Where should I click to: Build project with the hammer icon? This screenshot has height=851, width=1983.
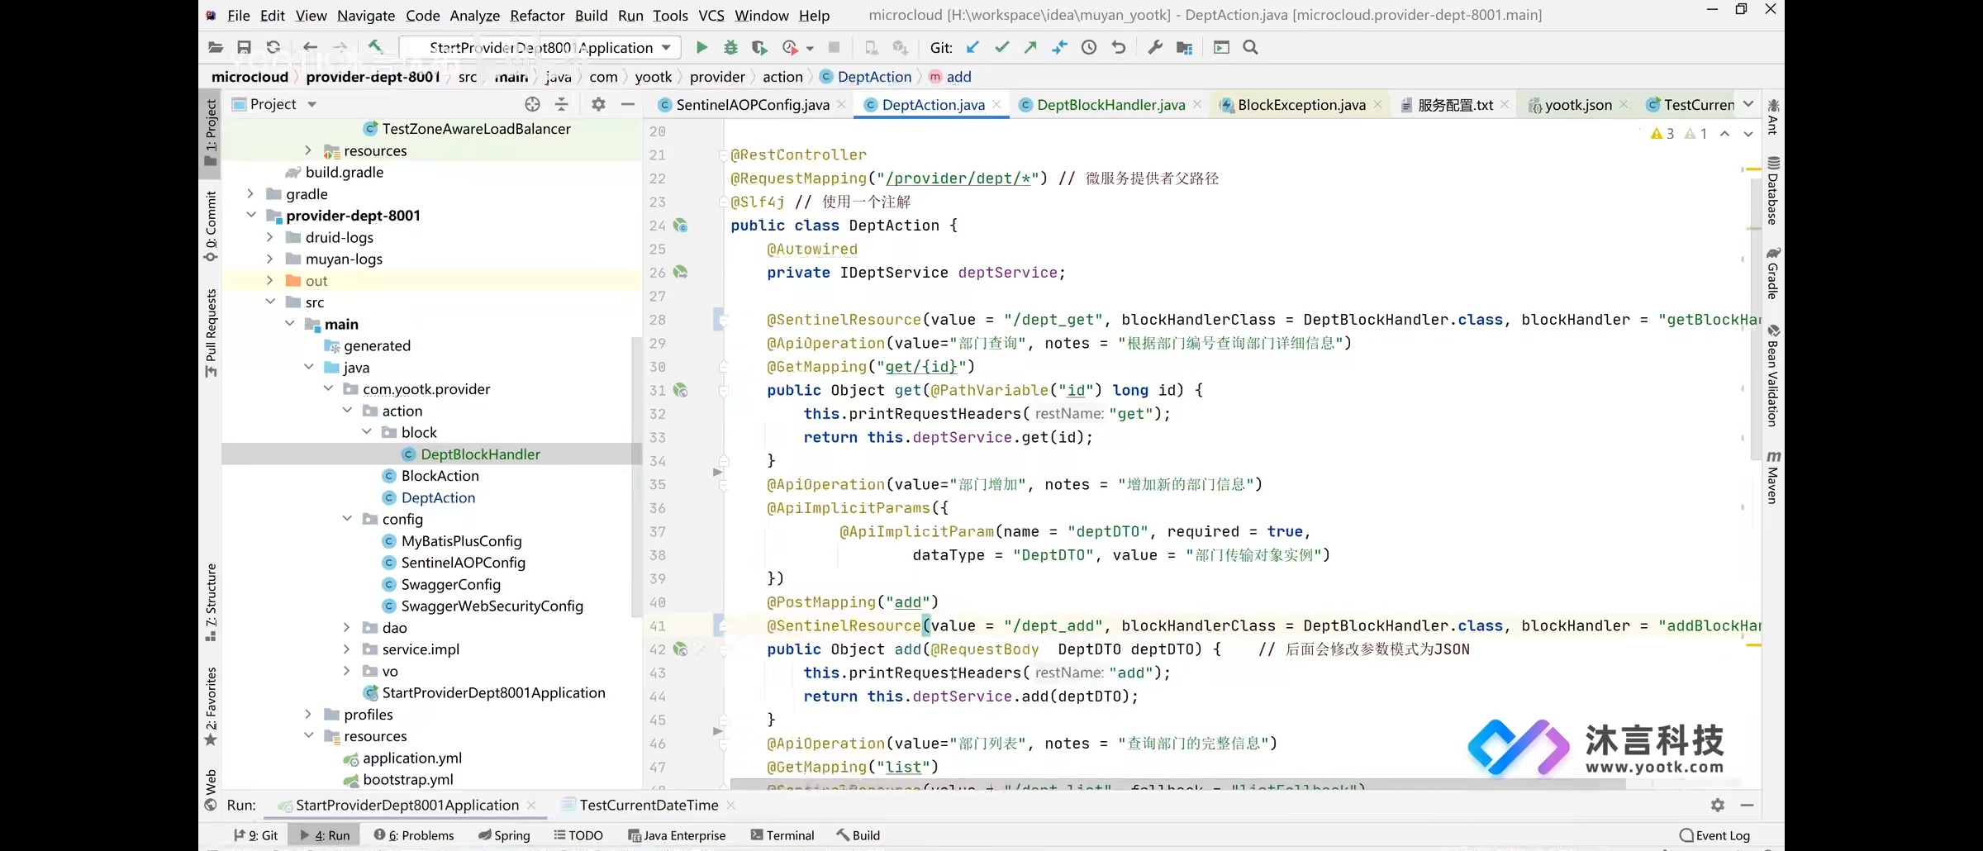[x=375, y=48]
